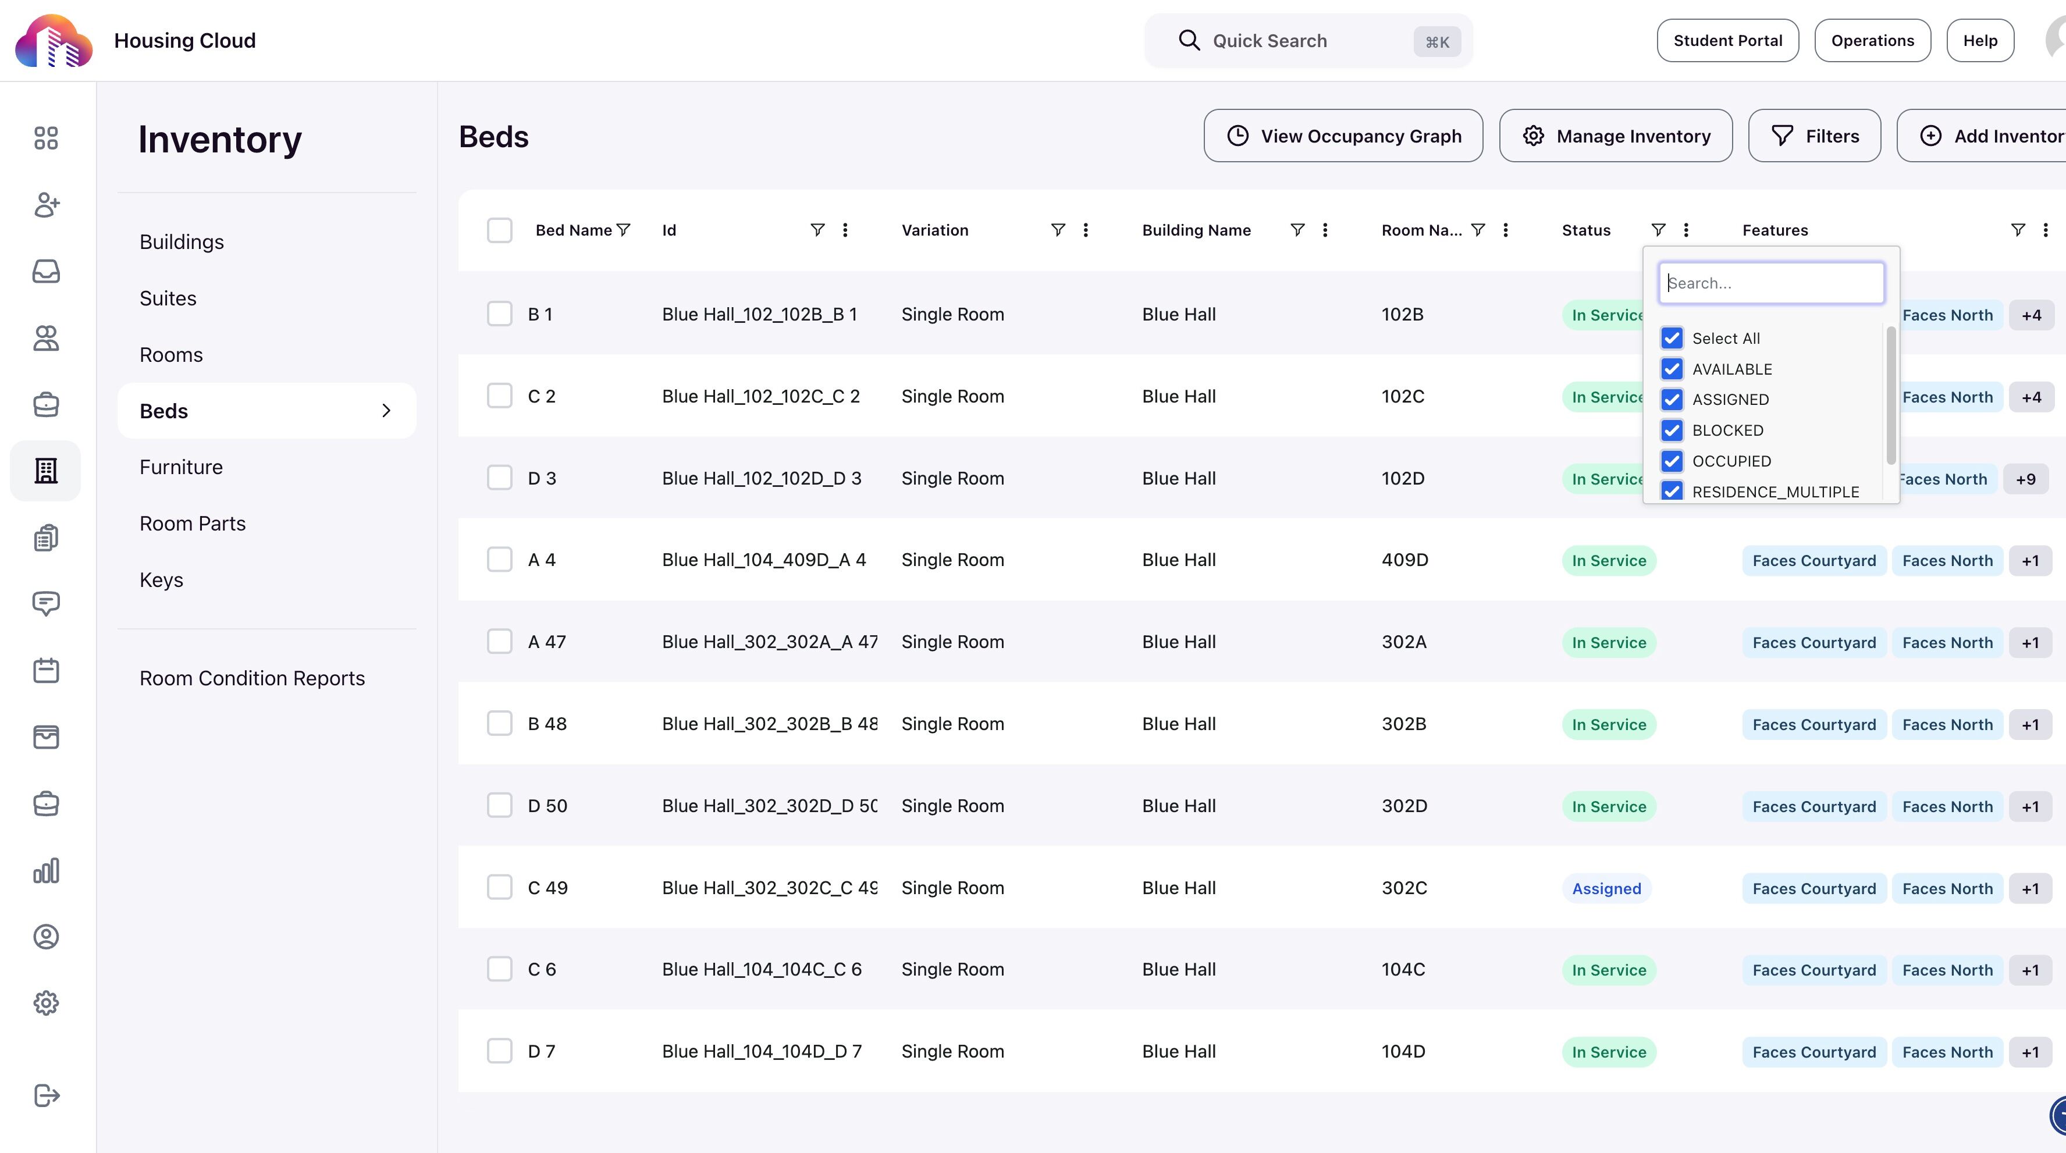This screenshot has width=2066, height=1153.
Task: Open the bar chart reports icon
Action: click(x=46, y=870)
